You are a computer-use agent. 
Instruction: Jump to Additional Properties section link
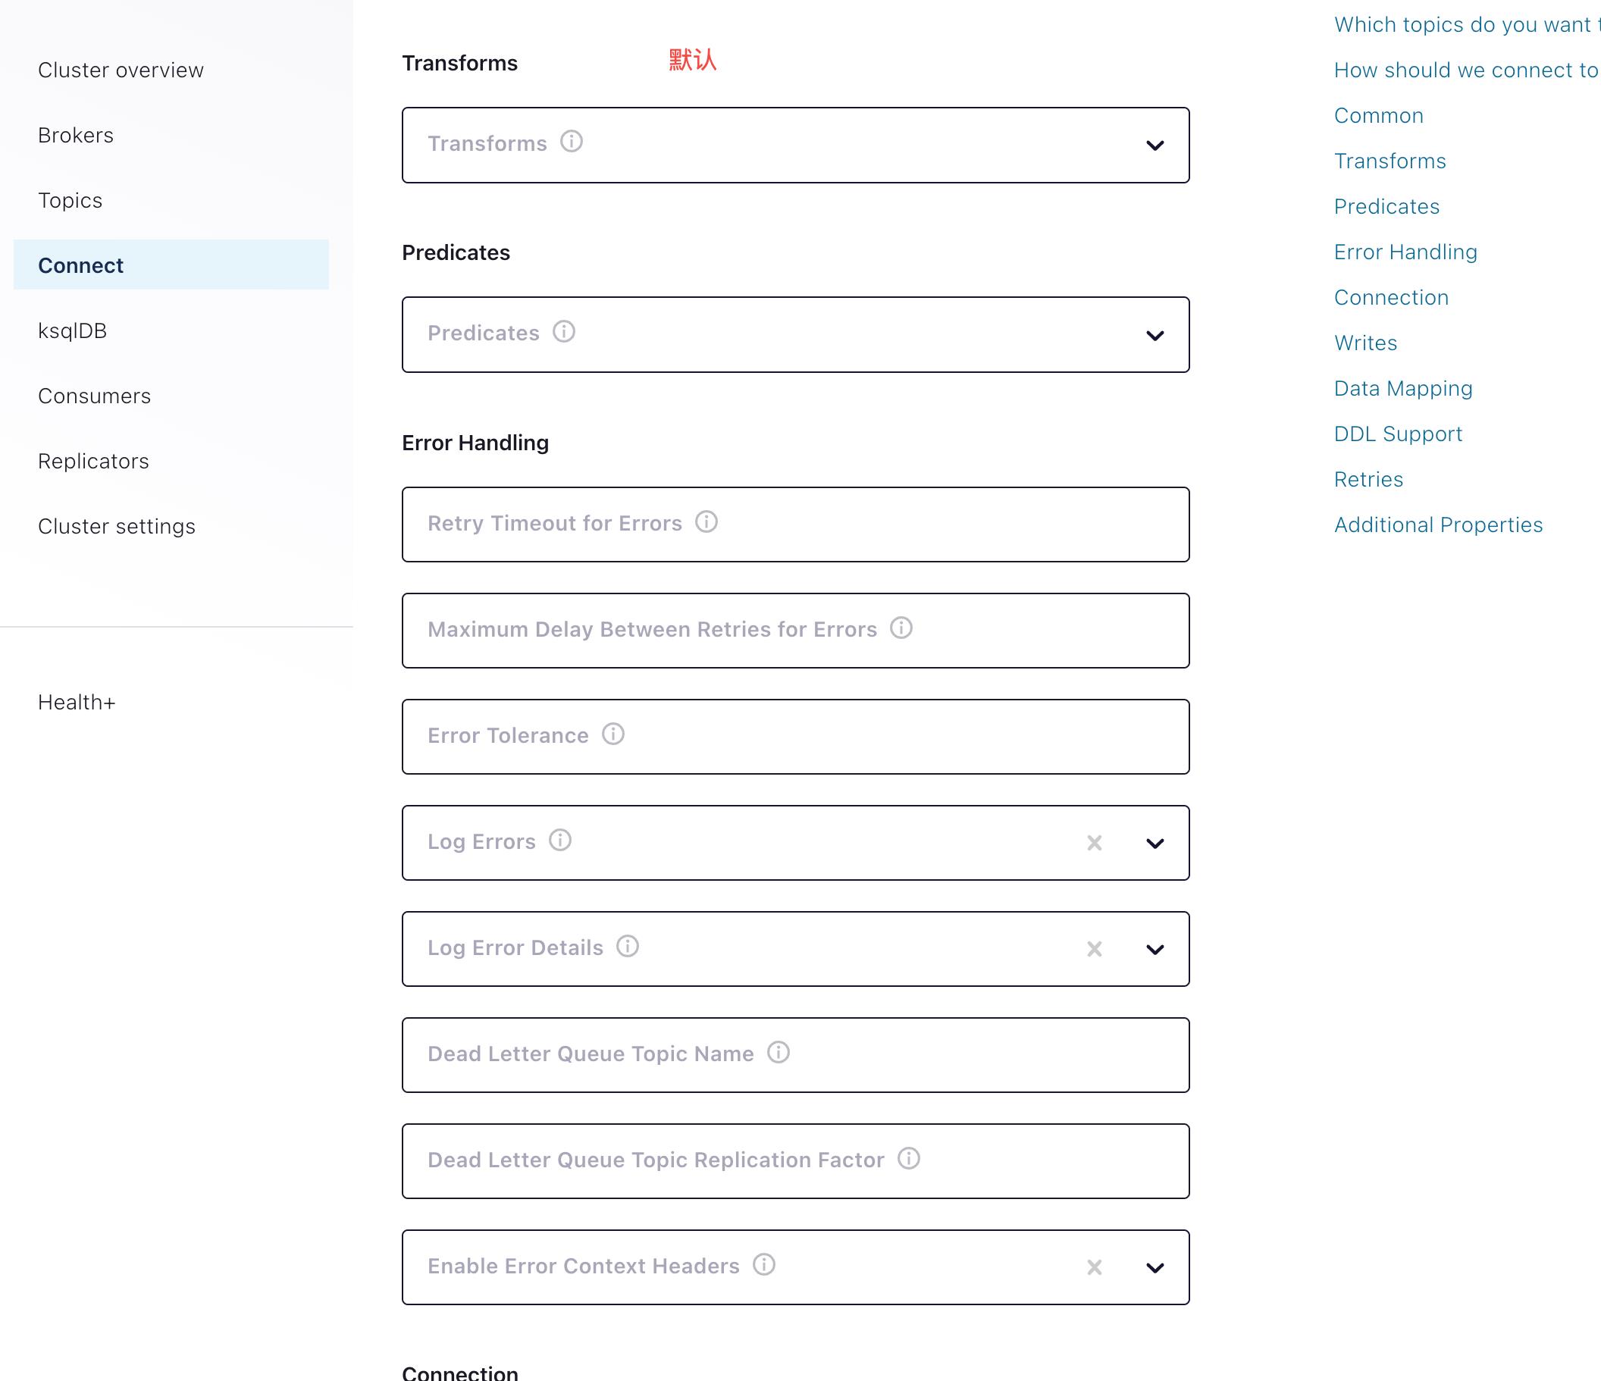(1438, 525)
